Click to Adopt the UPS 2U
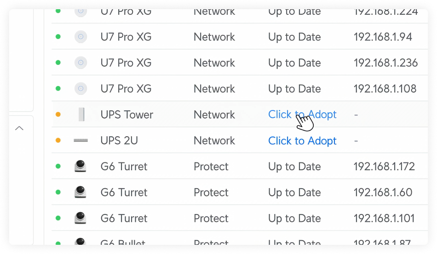The image size is (437, 254). point(302,141)
